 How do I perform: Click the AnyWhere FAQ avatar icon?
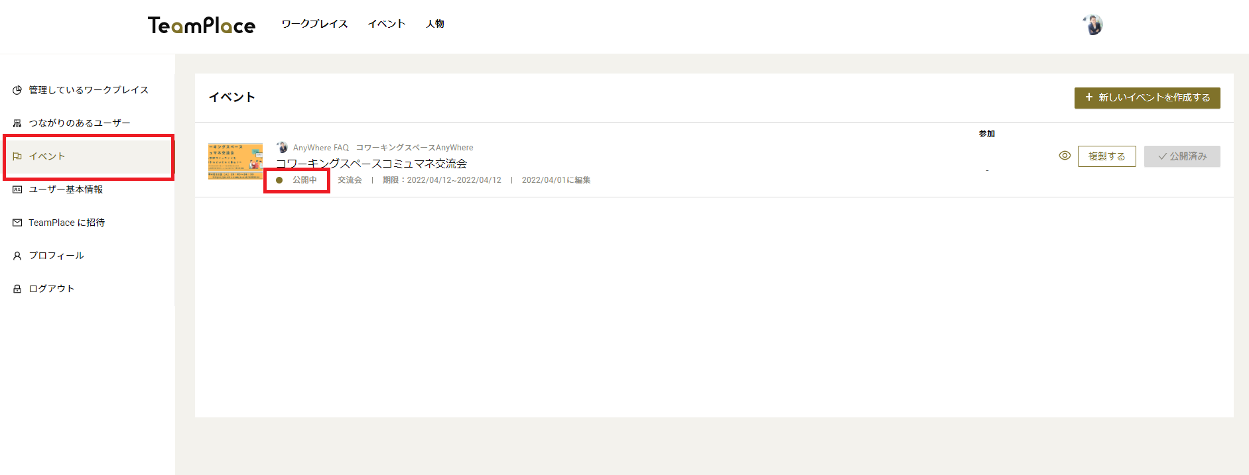(x=282, y=147)
